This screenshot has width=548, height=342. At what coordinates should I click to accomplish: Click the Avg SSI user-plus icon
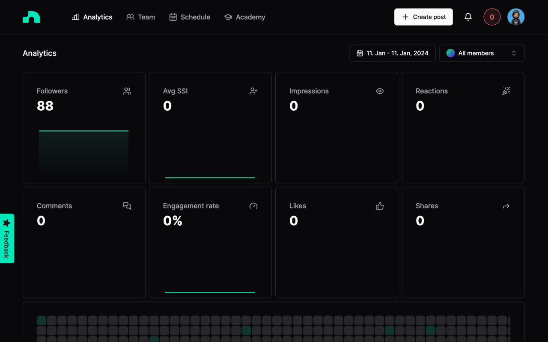(253, 91)
